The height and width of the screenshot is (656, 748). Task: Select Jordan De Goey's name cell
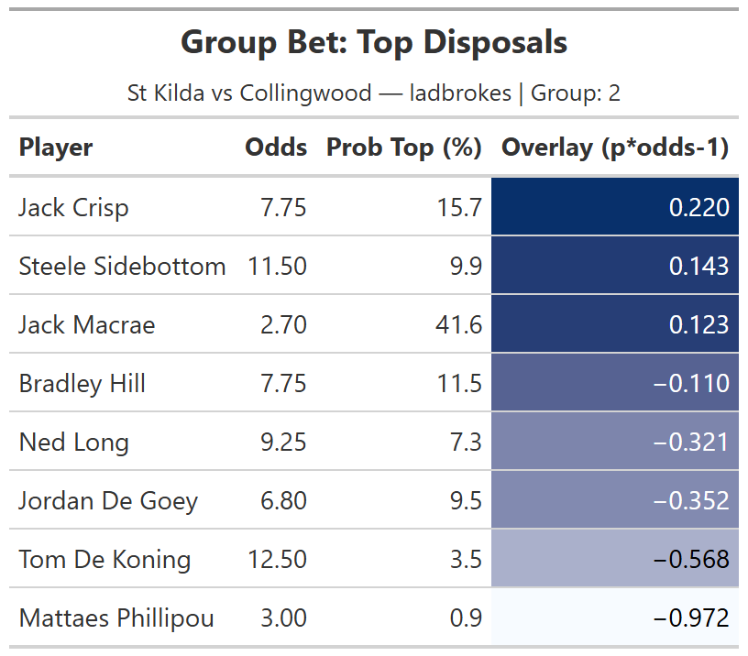[x=108, y=501]
